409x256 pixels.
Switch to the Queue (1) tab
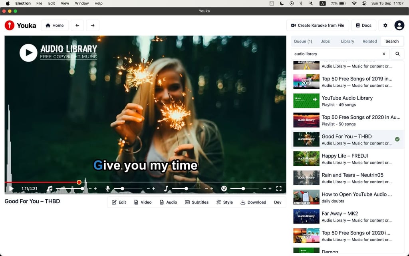coord(303,41)
